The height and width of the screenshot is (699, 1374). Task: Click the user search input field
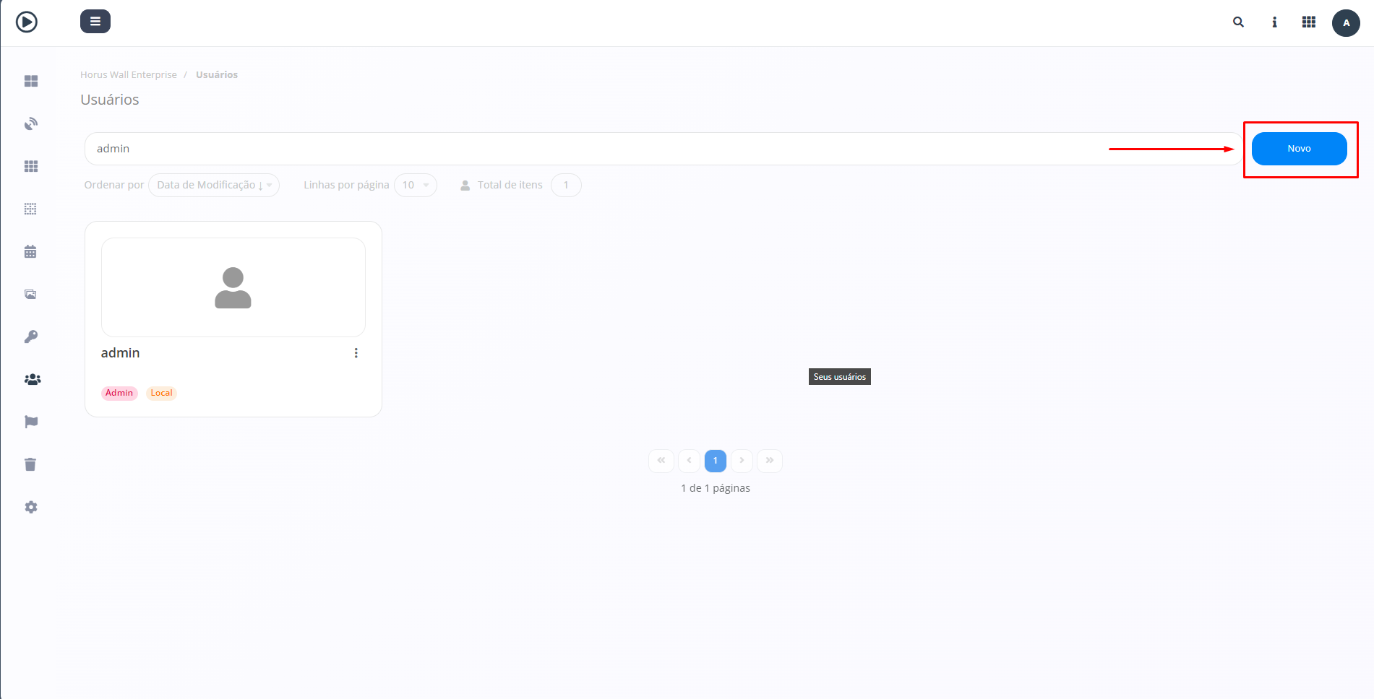578,149
